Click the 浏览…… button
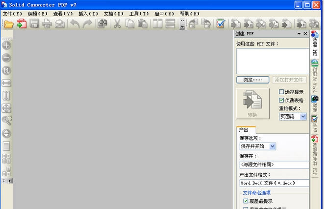The height and width of the screenshot is (209, 325). pyautogui.click(x=252, y=80)
